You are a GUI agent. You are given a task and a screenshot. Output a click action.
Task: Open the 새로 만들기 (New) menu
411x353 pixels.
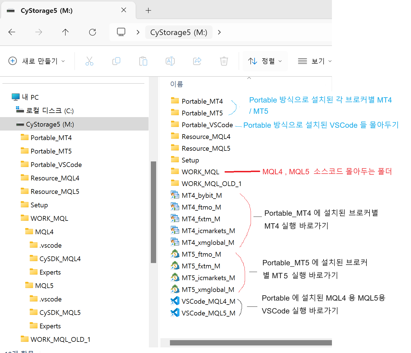(x=37, y=61)
